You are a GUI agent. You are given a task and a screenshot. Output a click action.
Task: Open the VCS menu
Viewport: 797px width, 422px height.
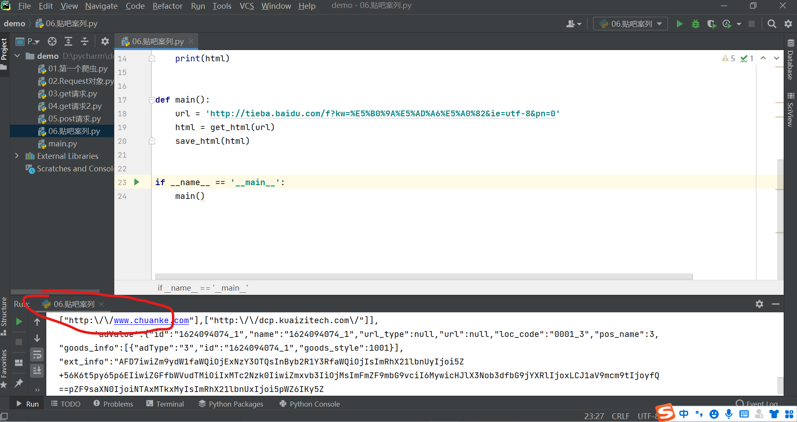coord(246,6)
